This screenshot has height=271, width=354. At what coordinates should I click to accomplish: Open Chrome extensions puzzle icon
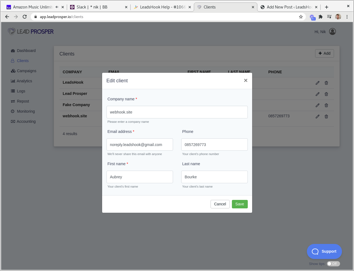(x=321, y=17)
